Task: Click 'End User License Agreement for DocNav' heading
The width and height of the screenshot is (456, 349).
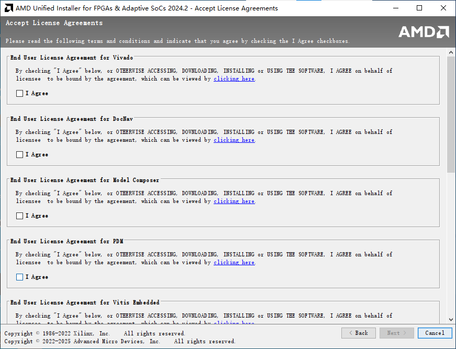Action: coord(72,119)
